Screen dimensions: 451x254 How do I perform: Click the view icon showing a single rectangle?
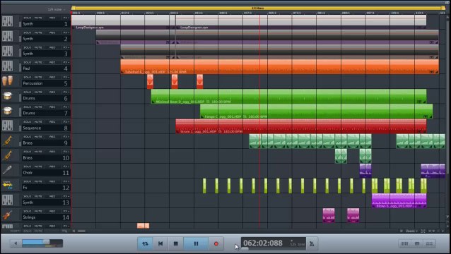(x=417, y=243)
